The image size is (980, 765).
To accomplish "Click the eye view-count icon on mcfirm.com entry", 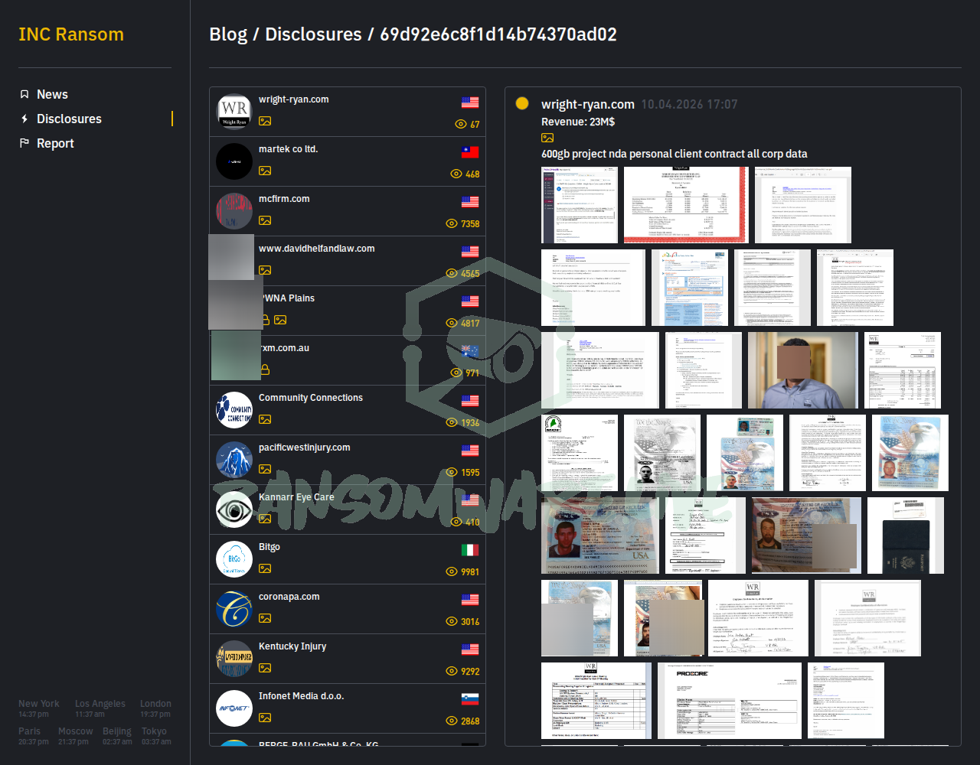I will pyautogui.click(x=451, y=223).
